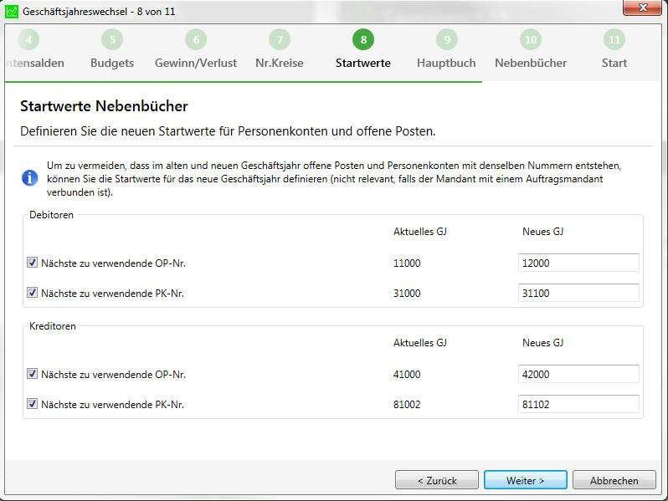Select the Startwerte step label
668x501 pixels.
(x=363, y=63)
